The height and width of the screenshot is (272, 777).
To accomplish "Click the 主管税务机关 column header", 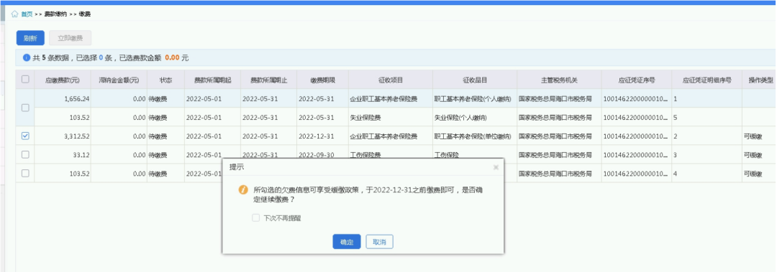I will pyautogui.click(x=560, y=80).
